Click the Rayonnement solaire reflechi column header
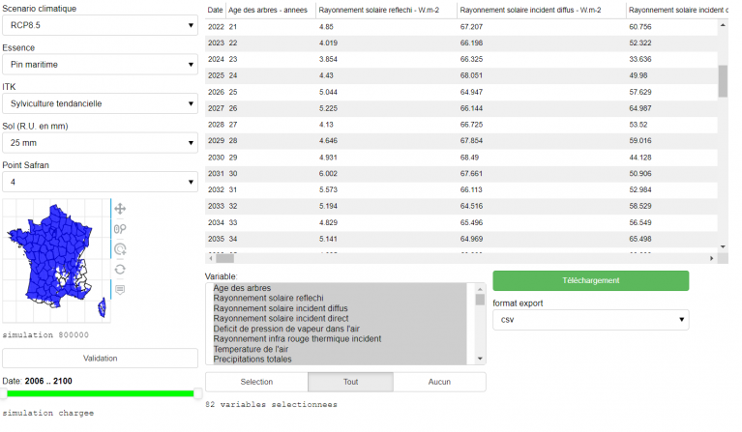Screen dimensions: 742x432 [x=385, y=10]
